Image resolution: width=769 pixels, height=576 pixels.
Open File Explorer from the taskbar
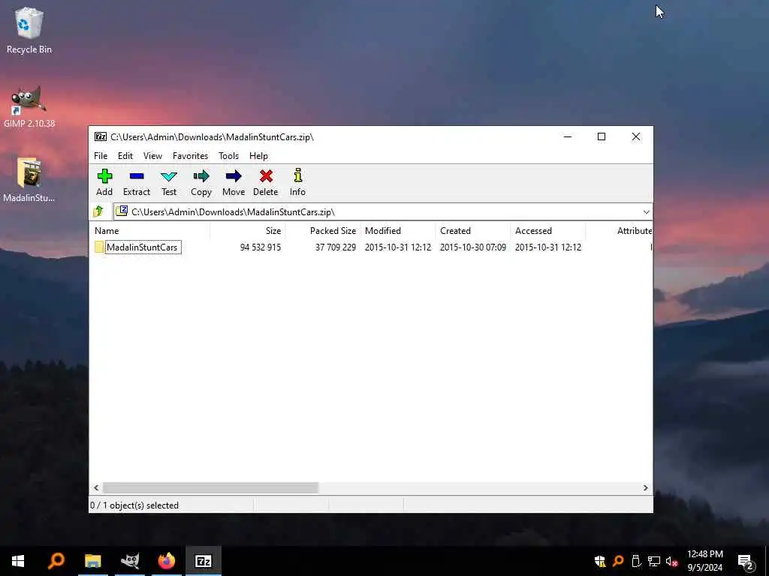point(92,561)
